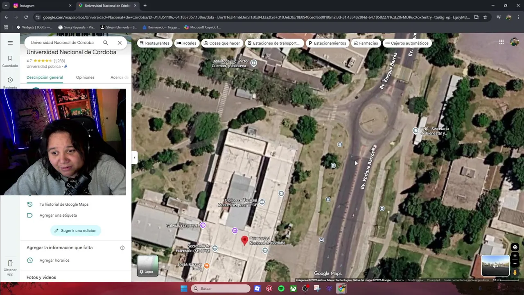The image size is (524, 295).
Task: Switch to the Descripción general tab
Action: [x=45, y=77]
